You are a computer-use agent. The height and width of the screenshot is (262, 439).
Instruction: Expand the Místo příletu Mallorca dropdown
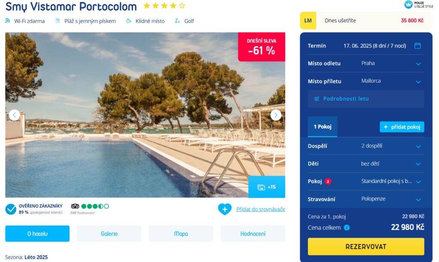(366, 81)
